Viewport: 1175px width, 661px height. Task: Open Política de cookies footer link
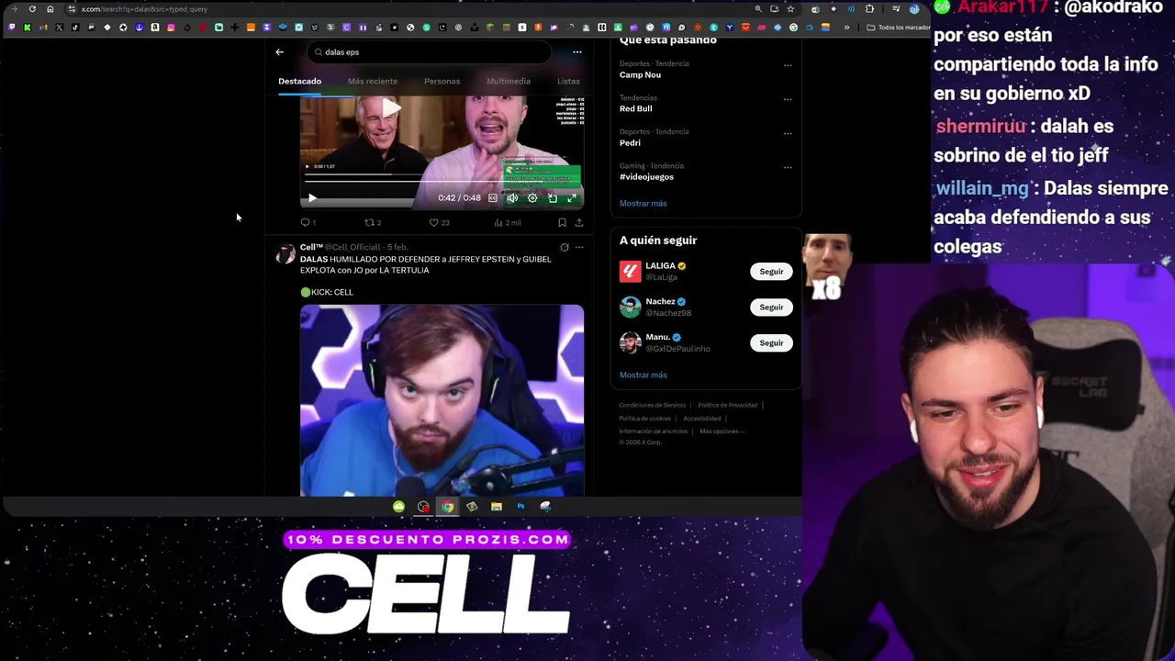coord(644,419)
